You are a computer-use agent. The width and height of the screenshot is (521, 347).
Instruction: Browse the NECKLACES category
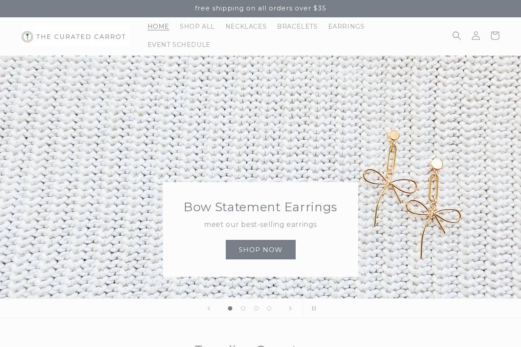(x=246, y=26)
